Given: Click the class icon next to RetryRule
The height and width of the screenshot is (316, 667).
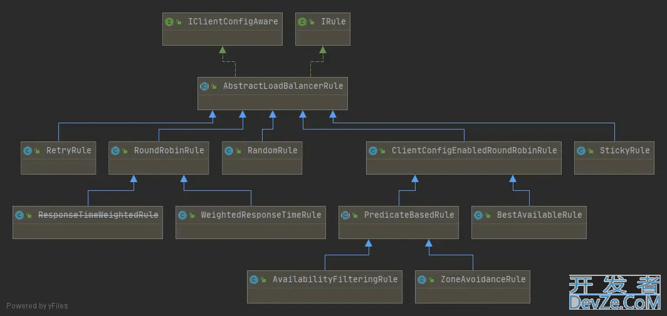Looking at the screenshot, I should point(28,151).
